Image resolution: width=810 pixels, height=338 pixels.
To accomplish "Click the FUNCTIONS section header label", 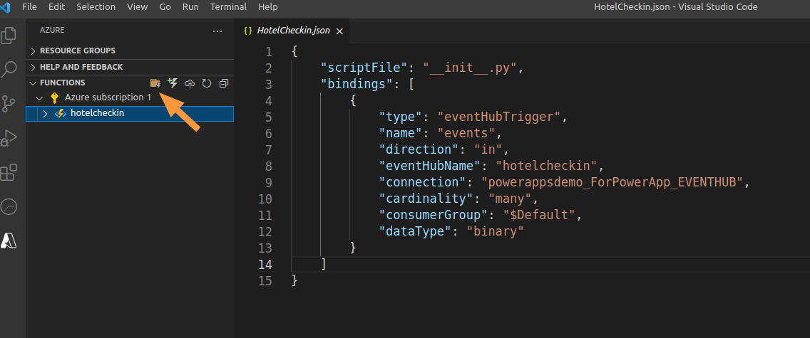I will coord(63,83).
